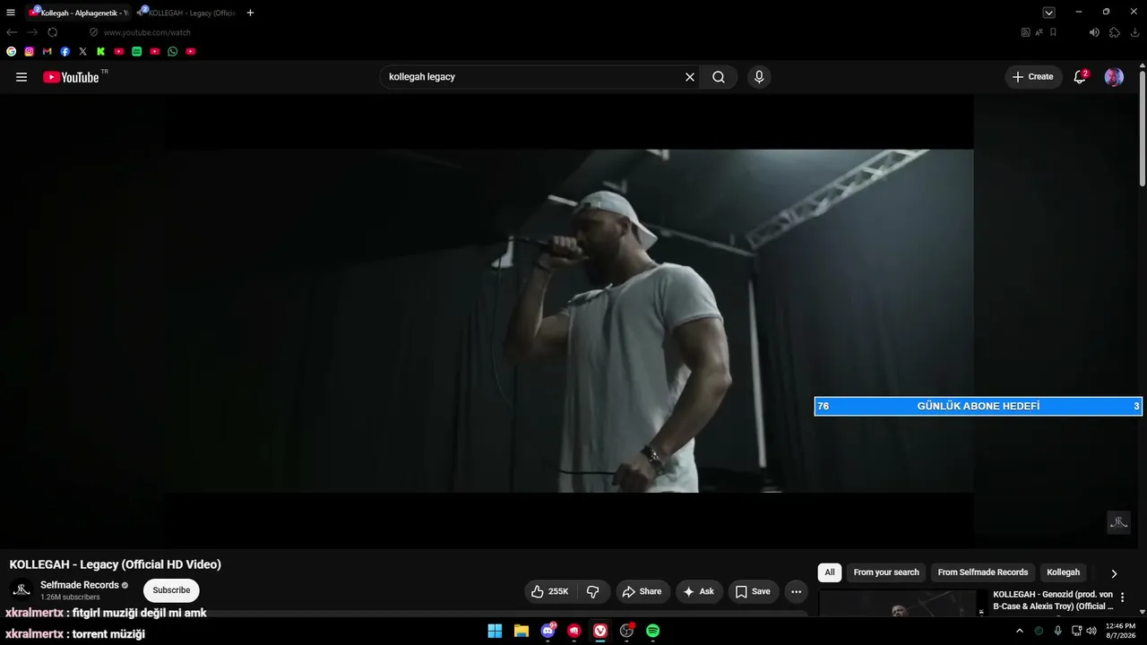Click the RSS feed icon in address bar

click(x=1026, y=32)
